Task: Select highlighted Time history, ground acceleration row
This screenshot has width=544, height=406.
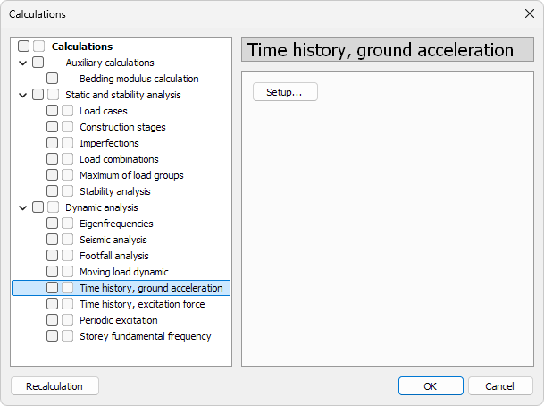Action: point(121,288)
